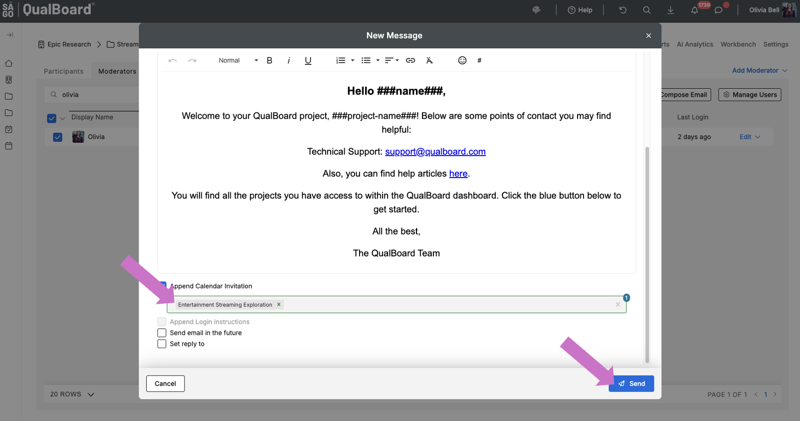The height and width of the screenshot is (421, 800).
Task: Toggle Append Login Instructions checkbox
Action: (162, 322)
